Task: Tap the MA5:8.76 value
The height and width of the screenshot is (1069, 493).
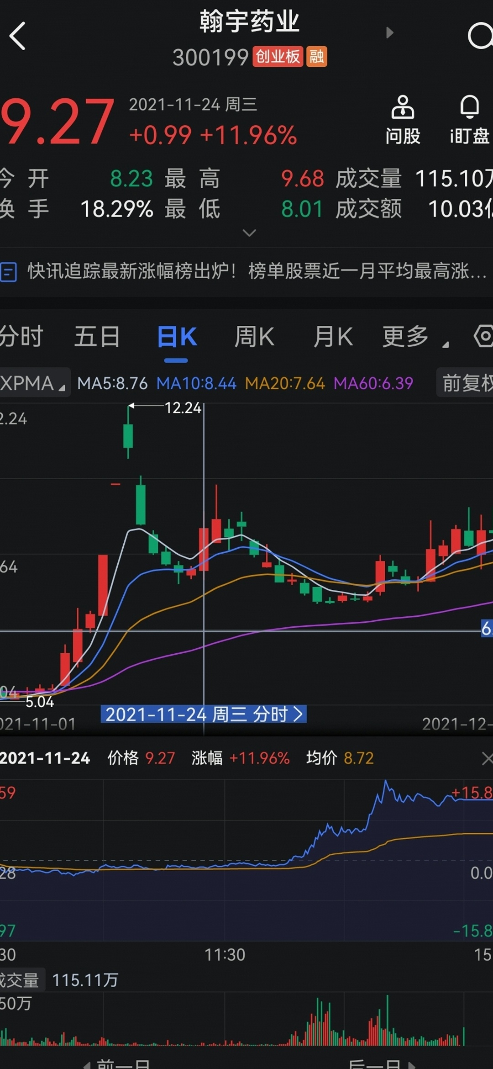Action: [x=112, y=383]
